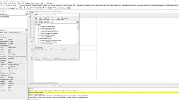Select the TMainMenu component in Standard palette
The height and width of the screenshot is (100, 179).
(25, 8)
